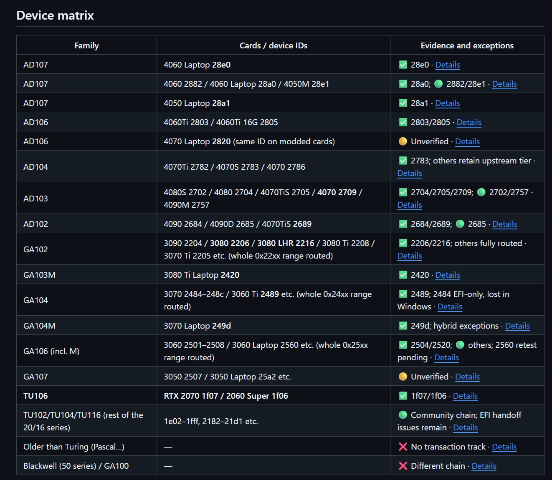The width and height of the screenshot is (552, 480).
Task: Open the Details link for 28e0
Action: point(448,65)
